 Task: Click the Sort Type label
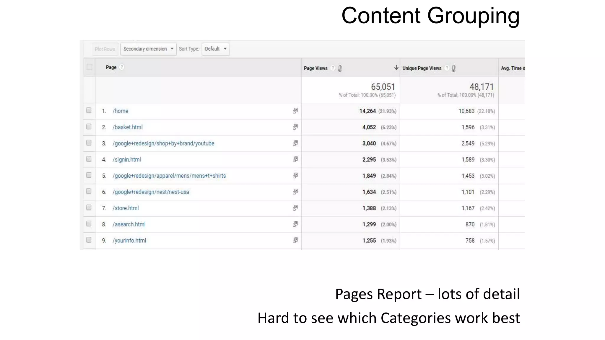tap(189, 49)
